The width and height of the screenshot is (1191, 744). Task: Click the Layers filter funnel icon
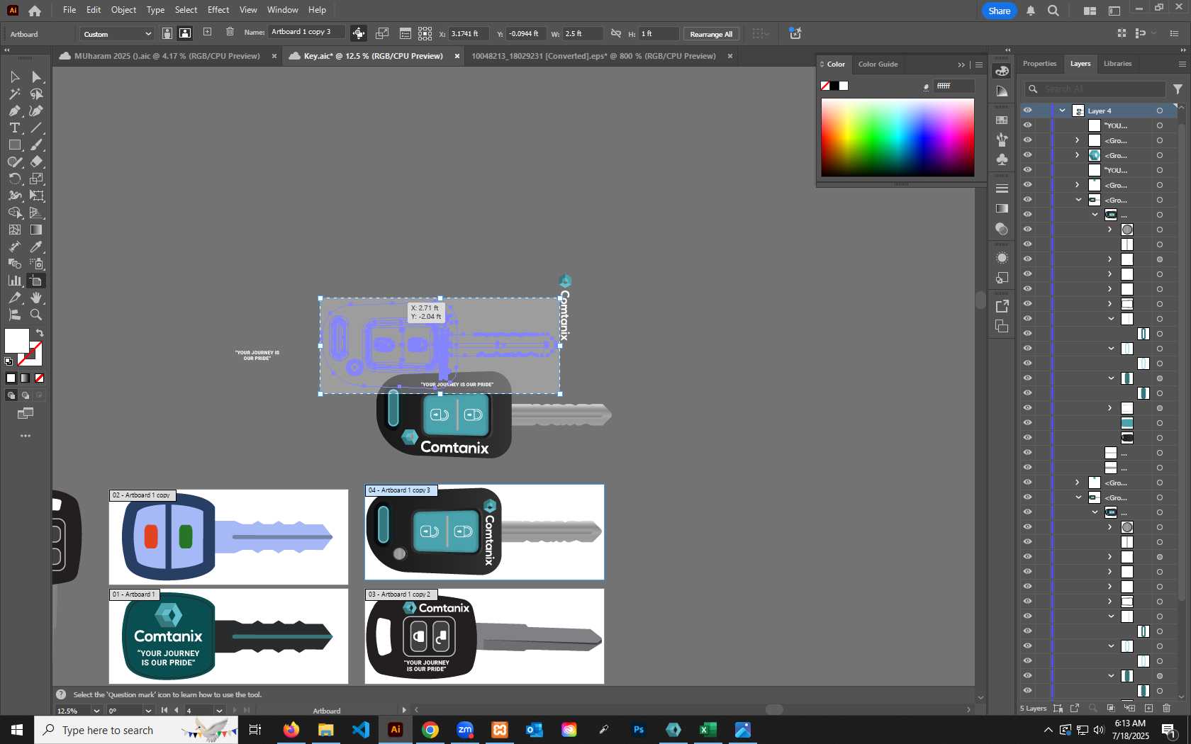pyautogui.click(x=1178, y=89)
